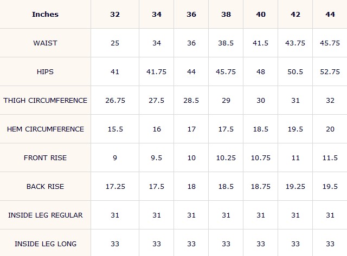Viewport: 347px width, 256px height.
Task: Click the INSIDE LEG LONG label
Action: (45, 243)
